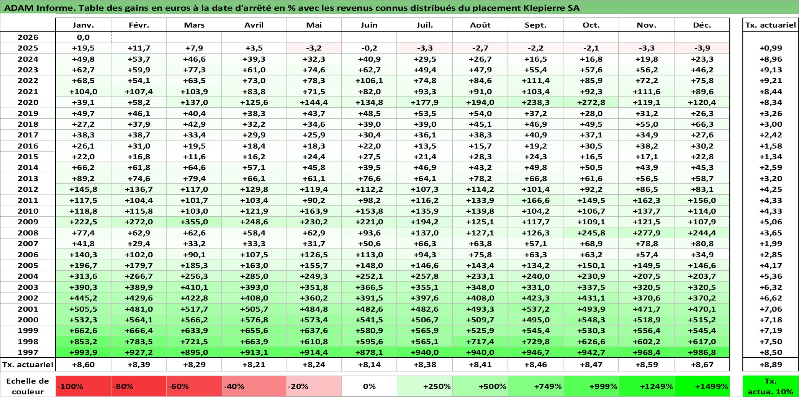Select the +111,4 cell in row 2022
This screenshot has width=799, height=397.
click(535, 80)
